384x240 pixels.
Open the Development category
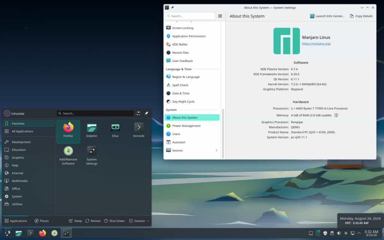coord(28,142)
